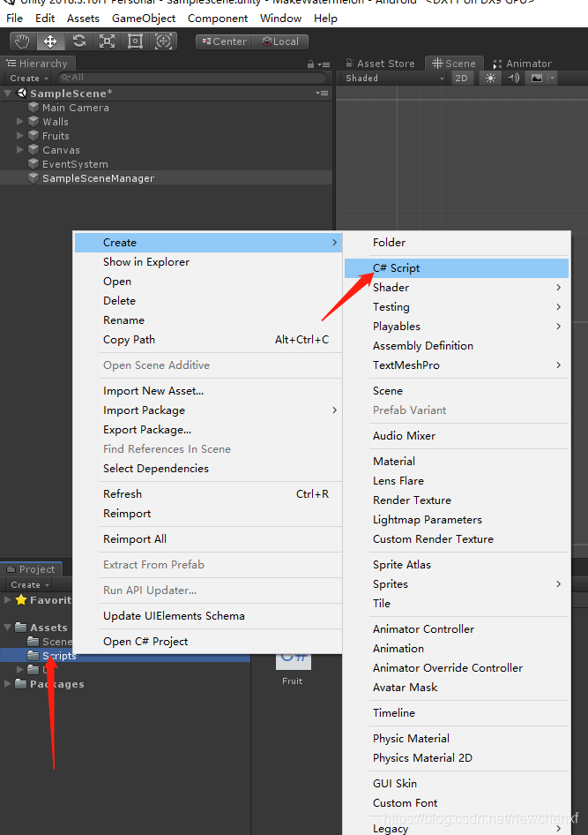Screen dimensions: 588x835
Task: Toggle Local handle rotation button
Action: coord(280,41)
